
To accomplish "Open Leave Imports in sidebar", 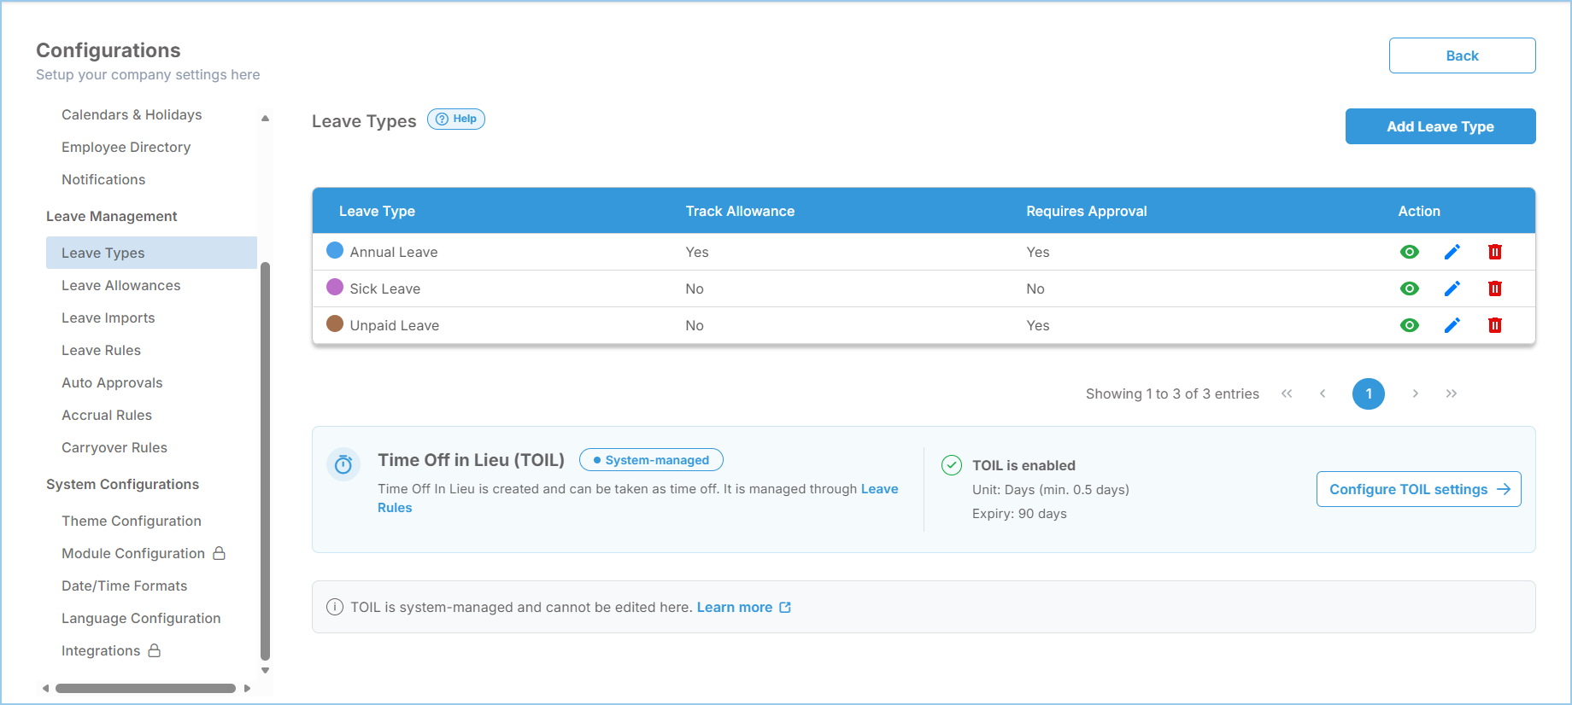I will (108, 318).
